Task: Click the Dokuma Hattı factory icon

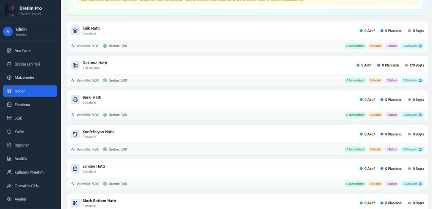Action: [75, 65]
